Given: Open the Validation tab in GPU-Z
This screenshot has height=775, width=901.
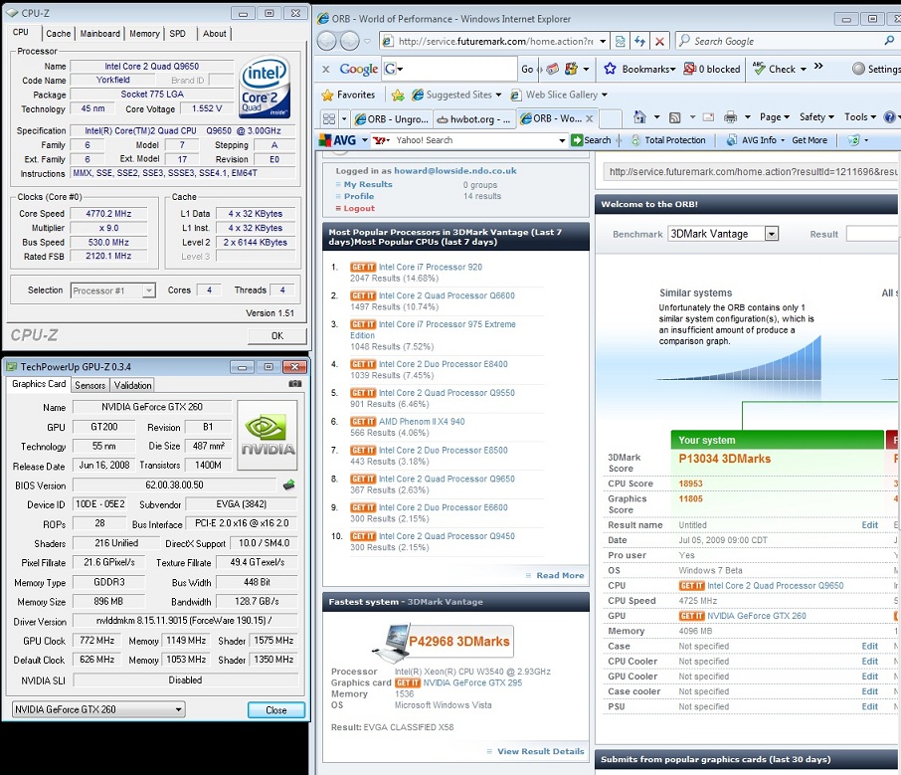Looking at the screenshot, I should click(132, 385).
